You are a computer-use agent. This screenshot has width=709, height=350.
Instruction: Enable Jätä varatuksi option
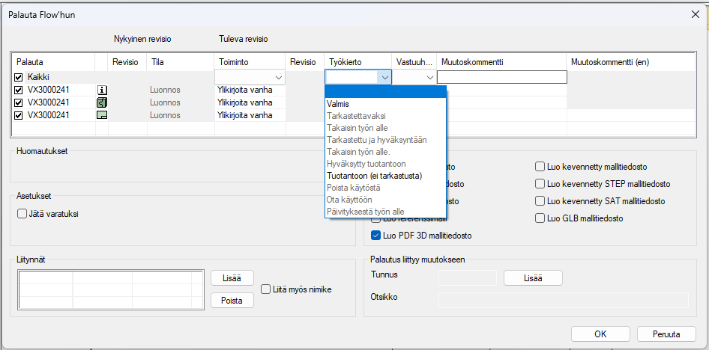tap(22, 214)
